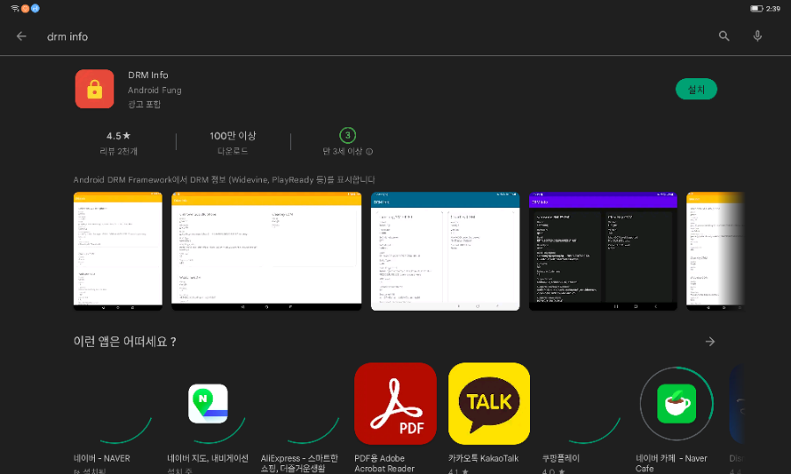791x474 pixels.
Task: Open the wide yellow landscape screenshot
Action: 266,251
